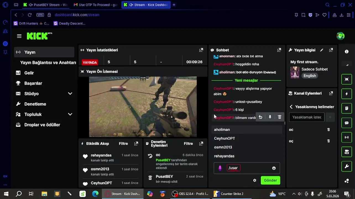Screen dimensions: 355x199
Task: Click the Sadece Sohbet category thumbnail
Action: point(295,72)
